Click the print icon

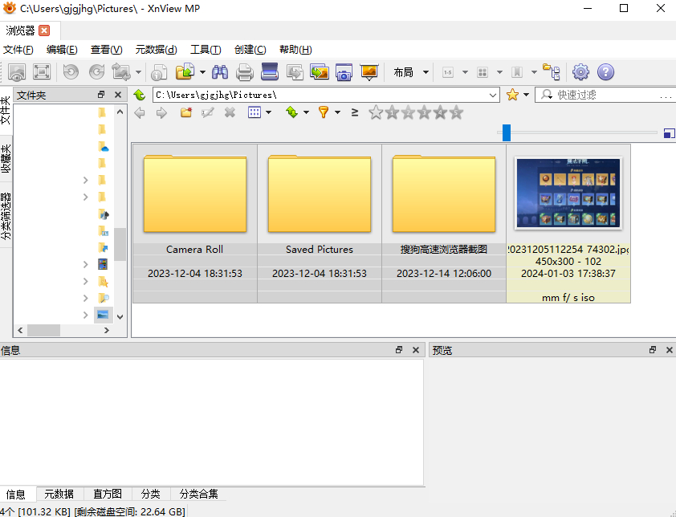click(245, 71)
